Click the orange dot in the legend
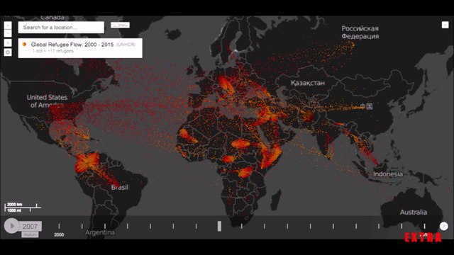The image size is (454, 255). (24, 44)
